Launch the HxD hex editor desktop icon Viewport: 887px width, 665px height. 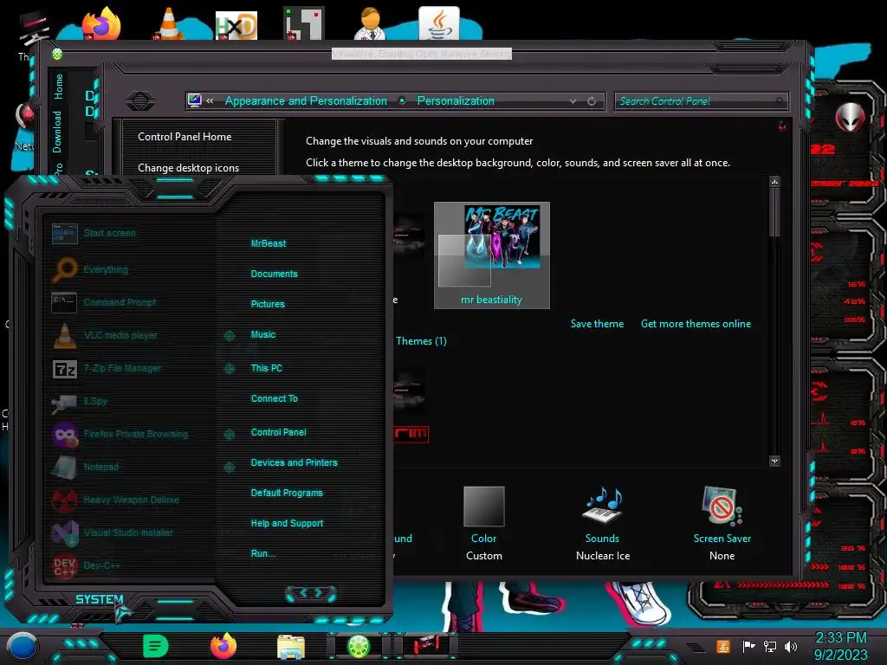[x=236, y=25]
